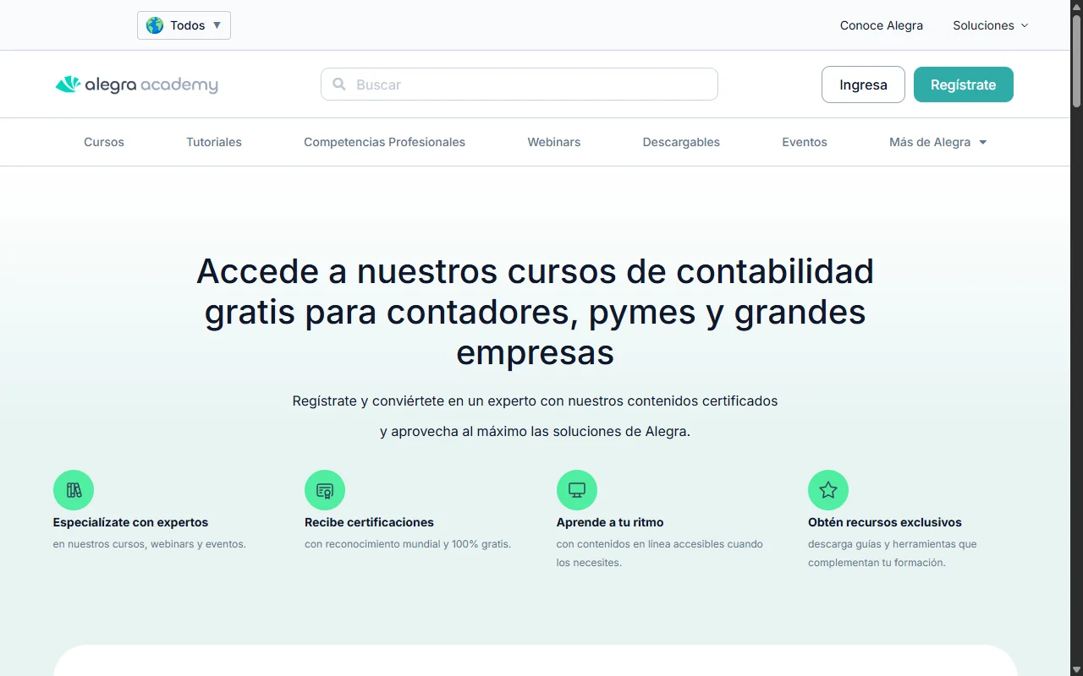Click the heading "Recibe certificaciones"

coord(369,522)
